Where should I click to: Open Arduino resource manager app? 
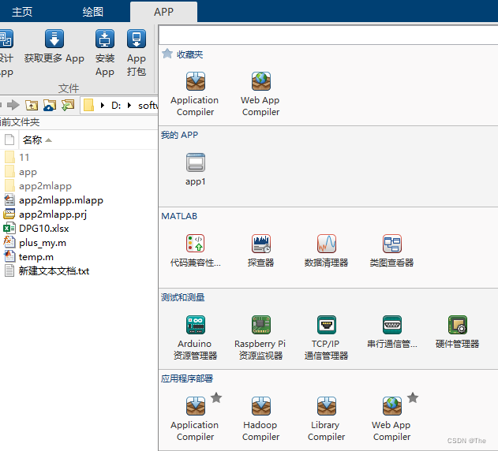pos(195,337)
